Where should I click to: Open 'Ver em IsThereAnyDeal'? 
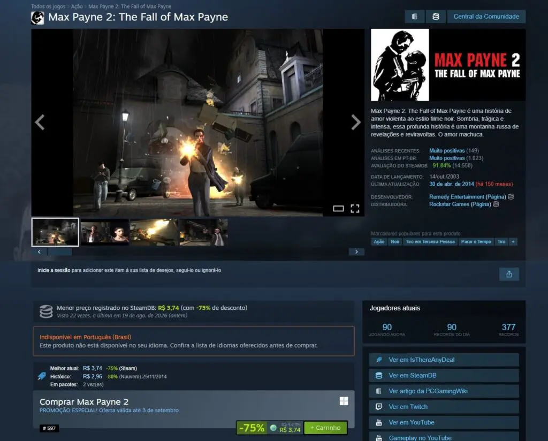tap(444, 360)
